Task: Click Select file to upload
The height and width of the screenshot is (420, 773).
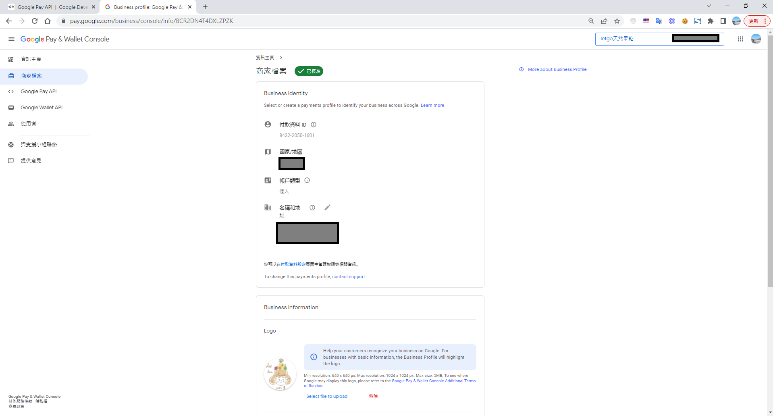Action: (x=326, y=397)
